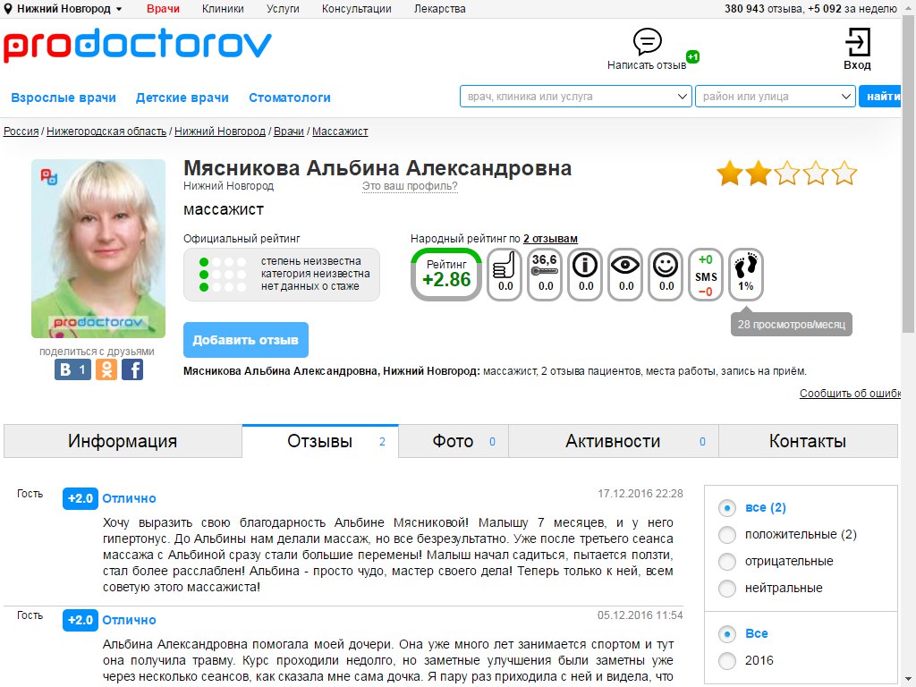This screenshot has height=687, width=916.
Task: Share via Facebook icon
Action: tap(132, 369)
